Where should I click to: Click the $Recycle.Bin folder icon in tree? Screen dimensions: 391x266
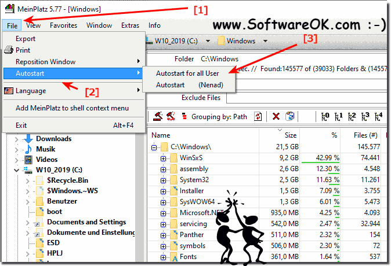pyautogui.click(x=39, y=180)
